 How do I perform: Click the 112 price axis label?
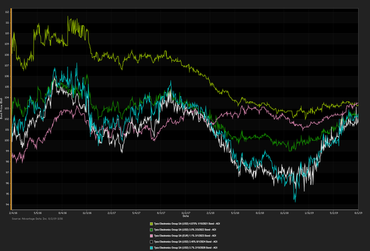click(7, 12)
